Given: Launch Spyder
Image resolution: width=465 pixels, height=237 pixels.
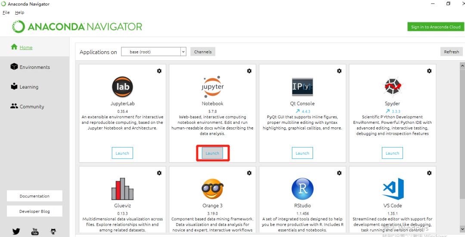Looking at the screenshot, I should click(x=392, y=153).
